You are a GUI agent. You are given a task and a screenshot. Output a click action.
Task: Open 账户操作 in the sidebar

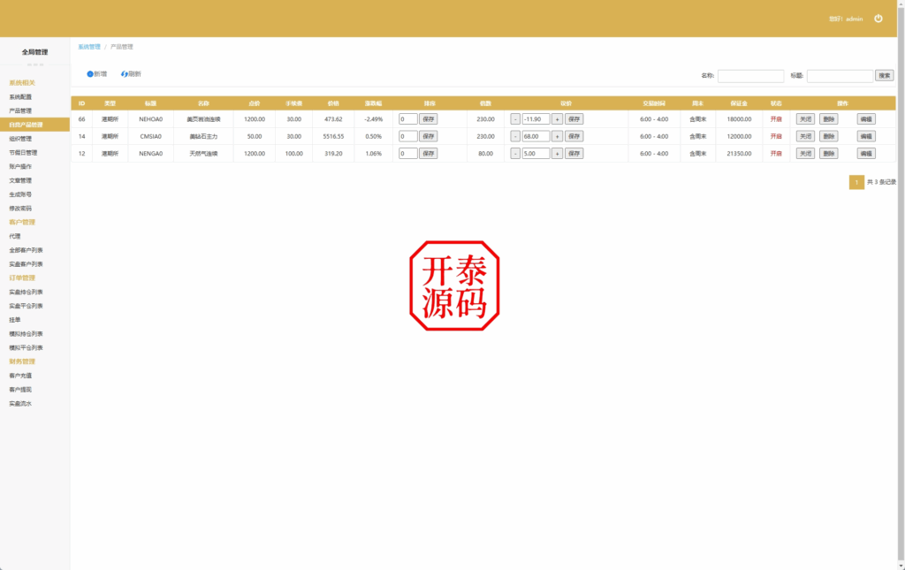tap(20, 166)
